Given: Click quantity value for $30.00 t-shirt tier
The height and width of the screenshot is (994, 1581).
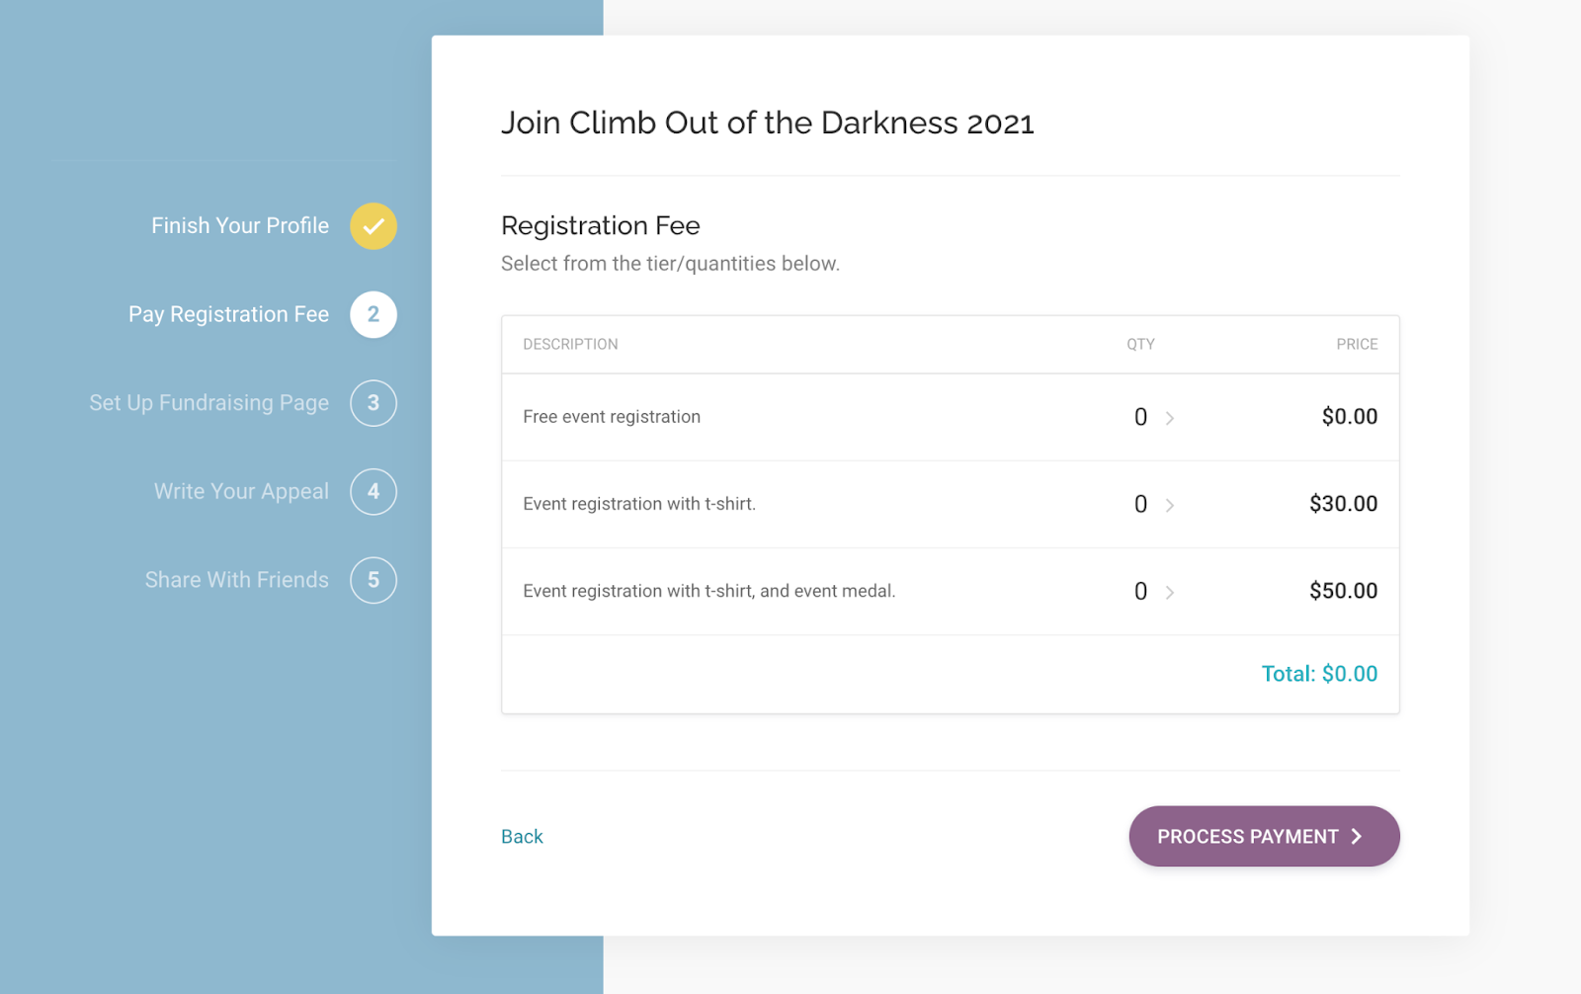Looking at the screenshot, I should [x=1140, y=504].
